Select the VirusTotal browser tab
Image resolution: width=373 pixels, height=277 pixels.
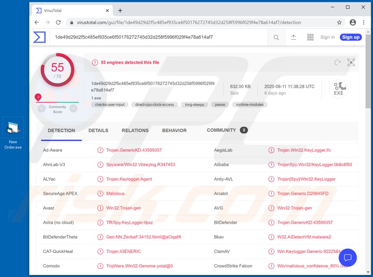click(71, 10)
